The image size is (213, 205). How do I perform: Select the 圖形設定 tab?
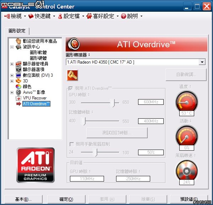click(x=17, y=31)
